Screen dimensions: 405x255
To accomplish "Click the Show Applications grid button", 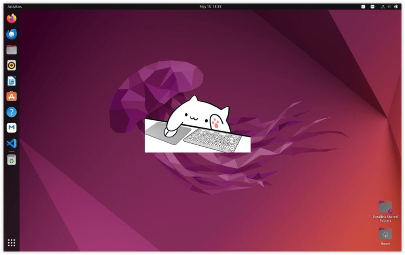I will 11,243.
